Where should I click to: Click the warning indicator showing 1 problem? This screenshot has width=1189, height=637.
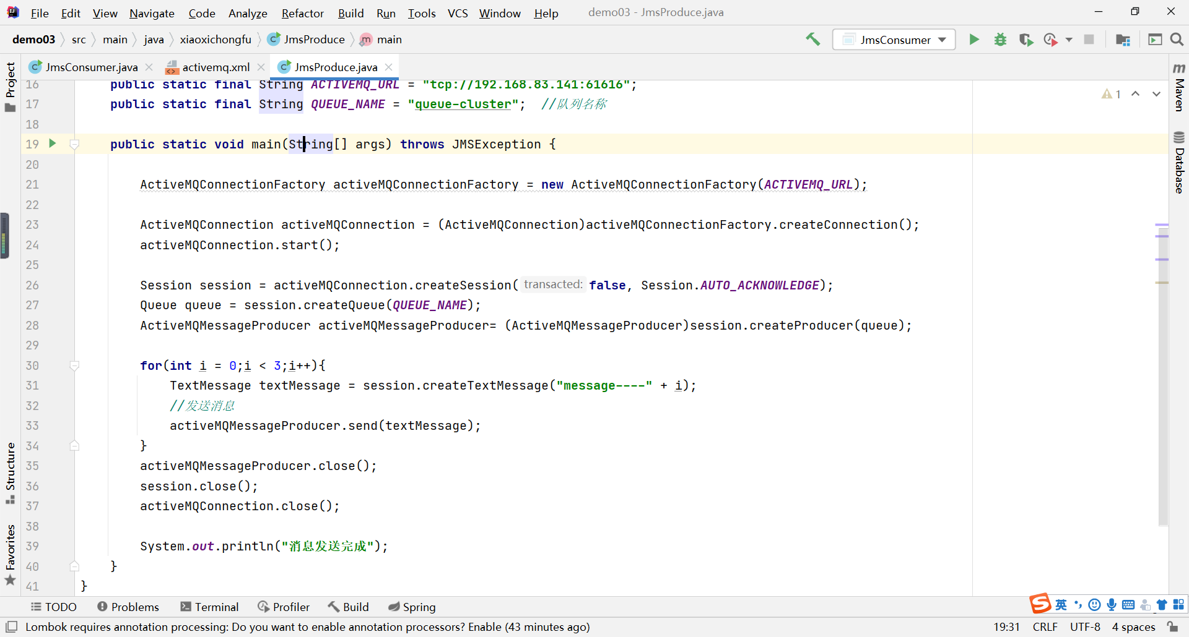pyautogui.click(x=1111, y=94)
